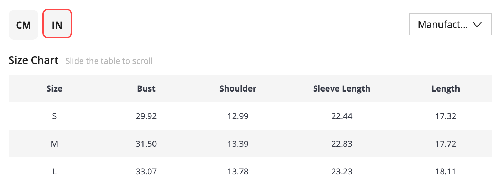Select the L size row label

pyautogui.click(x=55, y=172)
